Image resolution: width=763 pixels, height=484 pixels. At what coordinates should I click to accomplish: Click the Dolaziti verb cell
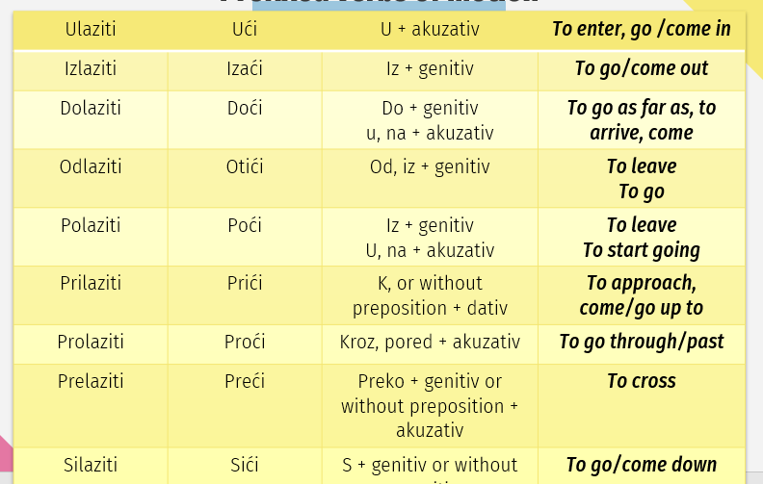coord(91,120)
